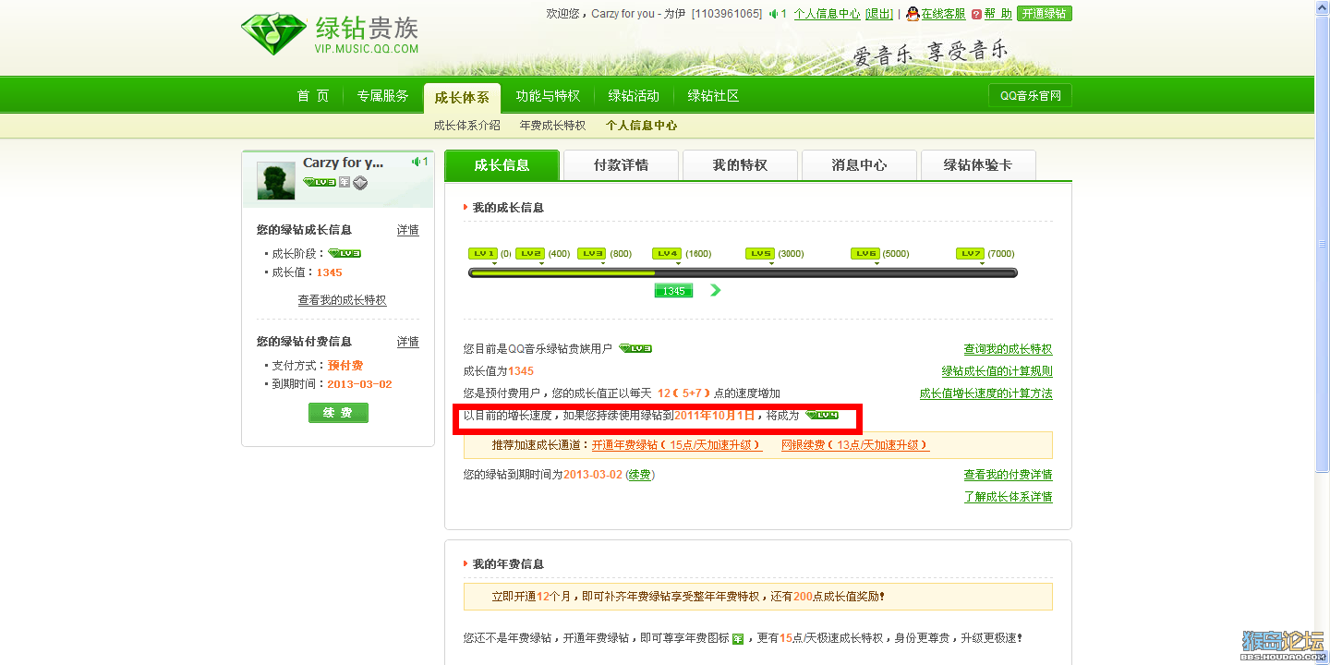Click the speaker level icon in welcome bar
This screenshot has width=1330, height=665.
click(773, 14)
